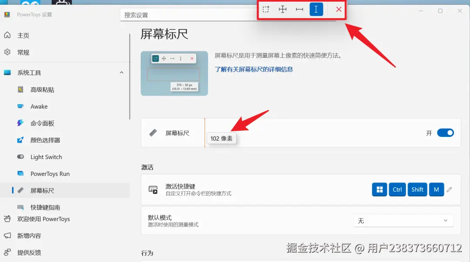The height and width of the screenshot is (262, 470).
Task: Select the bounds measurement tool in ruler toolbar
Action: 266,9
